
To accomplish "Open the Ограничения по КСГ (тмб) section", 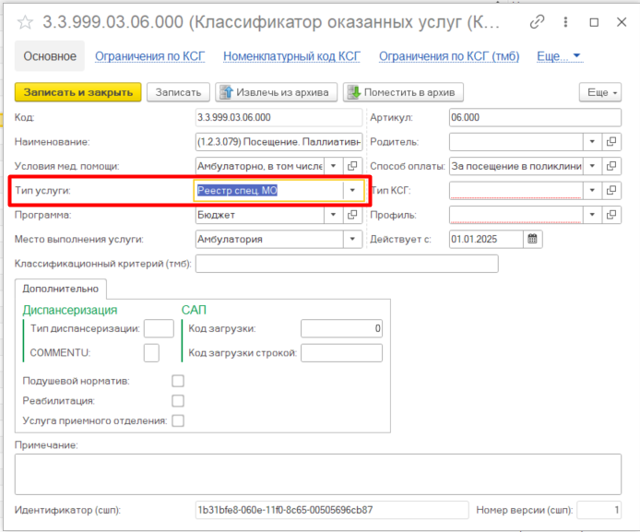I will [x=449, y=56].
